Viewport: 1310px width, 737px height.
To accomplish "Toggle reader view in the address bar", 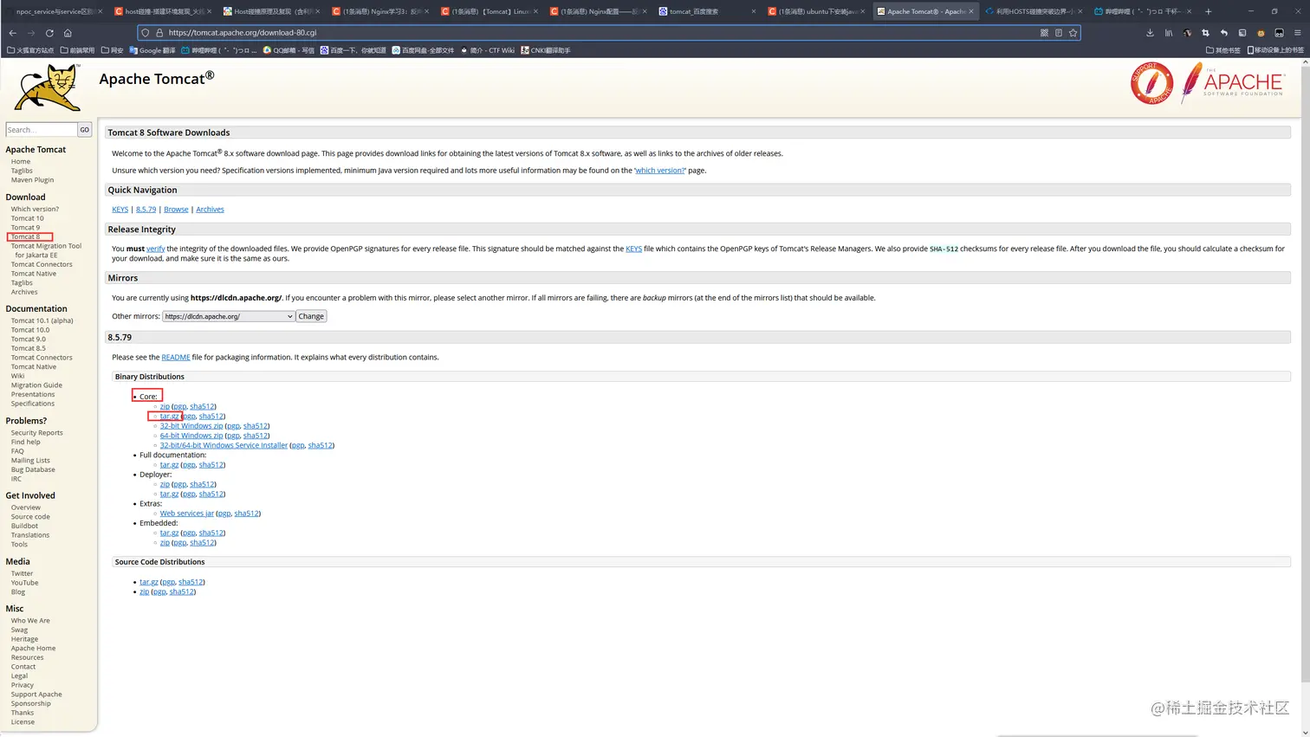I will click(1058, 33).
